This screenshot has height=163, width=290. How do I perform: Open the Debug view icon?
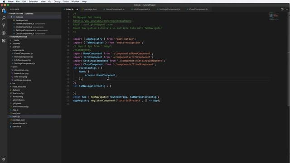[x=4, y=33]
